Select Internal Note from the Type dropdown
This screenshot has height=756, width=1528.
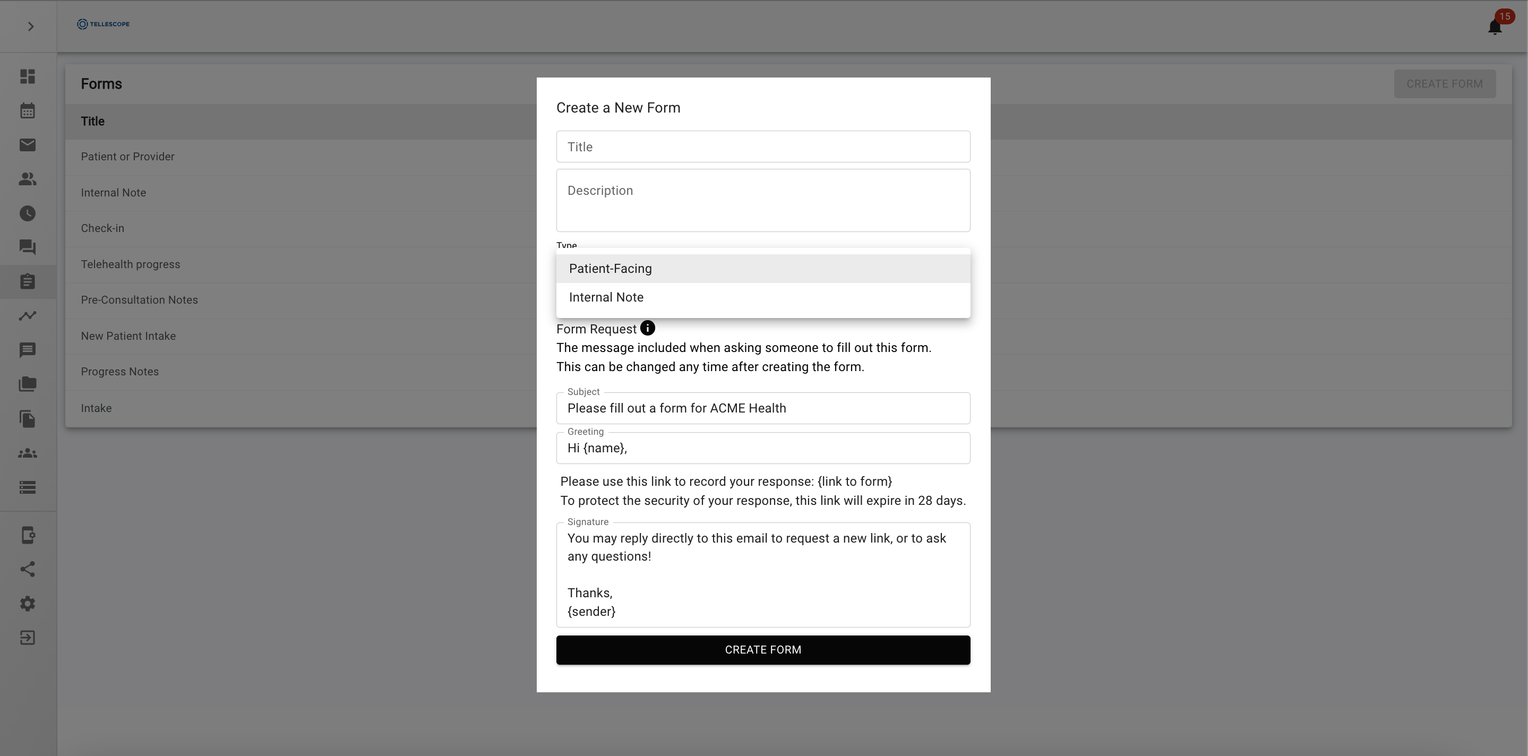click(606, 296)
